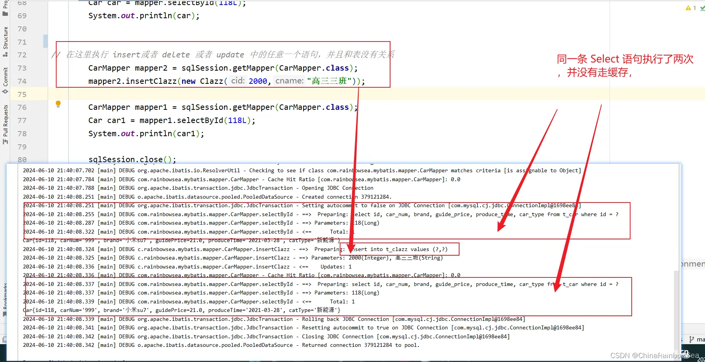Open the Bookmarks tool window tab
The width and height of the screenshot is (705, 362).
(5, 296)
